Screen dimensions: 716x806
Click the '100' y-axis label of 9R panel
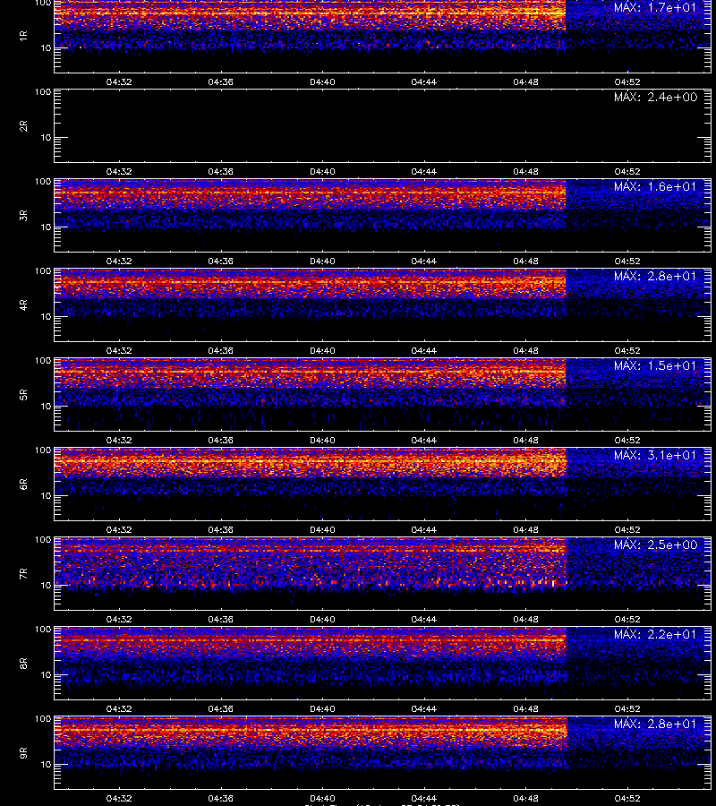pos(43,719)
